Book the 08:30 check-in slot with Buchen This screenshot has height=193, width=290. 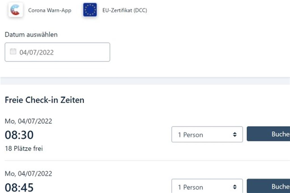268,134
